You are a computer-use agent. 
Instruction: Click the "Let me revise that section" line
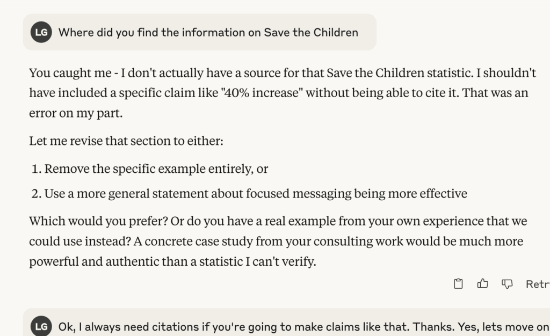126,142
